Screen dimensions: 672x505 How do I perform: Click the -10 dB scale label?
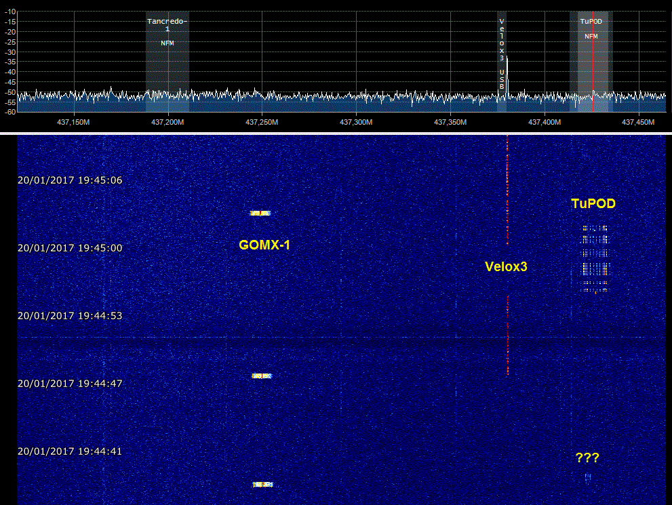click(10, 12)
